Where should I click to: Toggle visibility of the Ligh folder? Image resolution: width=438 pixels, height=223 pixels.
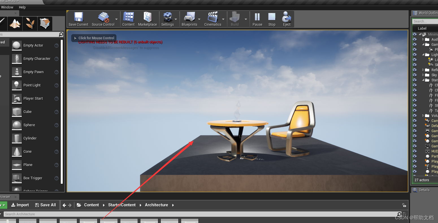(x=415, y=55)
